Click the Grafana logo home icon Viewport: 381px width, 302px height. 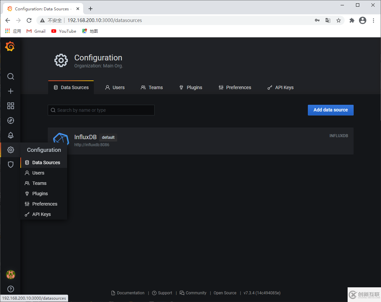pos(10,46)
